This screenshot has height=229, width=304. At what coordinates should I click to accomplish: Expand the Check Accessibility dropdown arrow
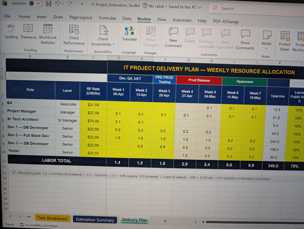coord(114,45)
